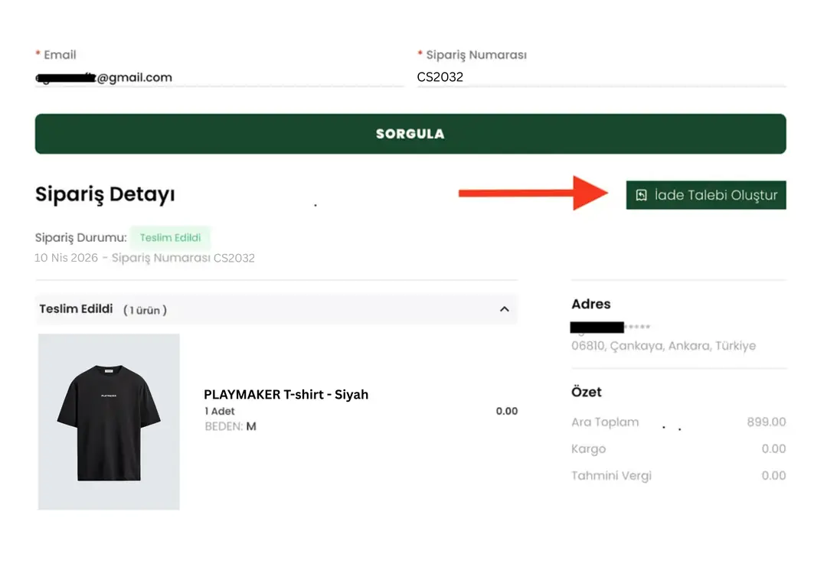Focus the Email input field

point(218,77)
